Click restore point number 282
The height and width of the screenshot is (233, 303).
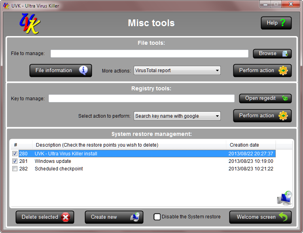[x=23, y=168]
